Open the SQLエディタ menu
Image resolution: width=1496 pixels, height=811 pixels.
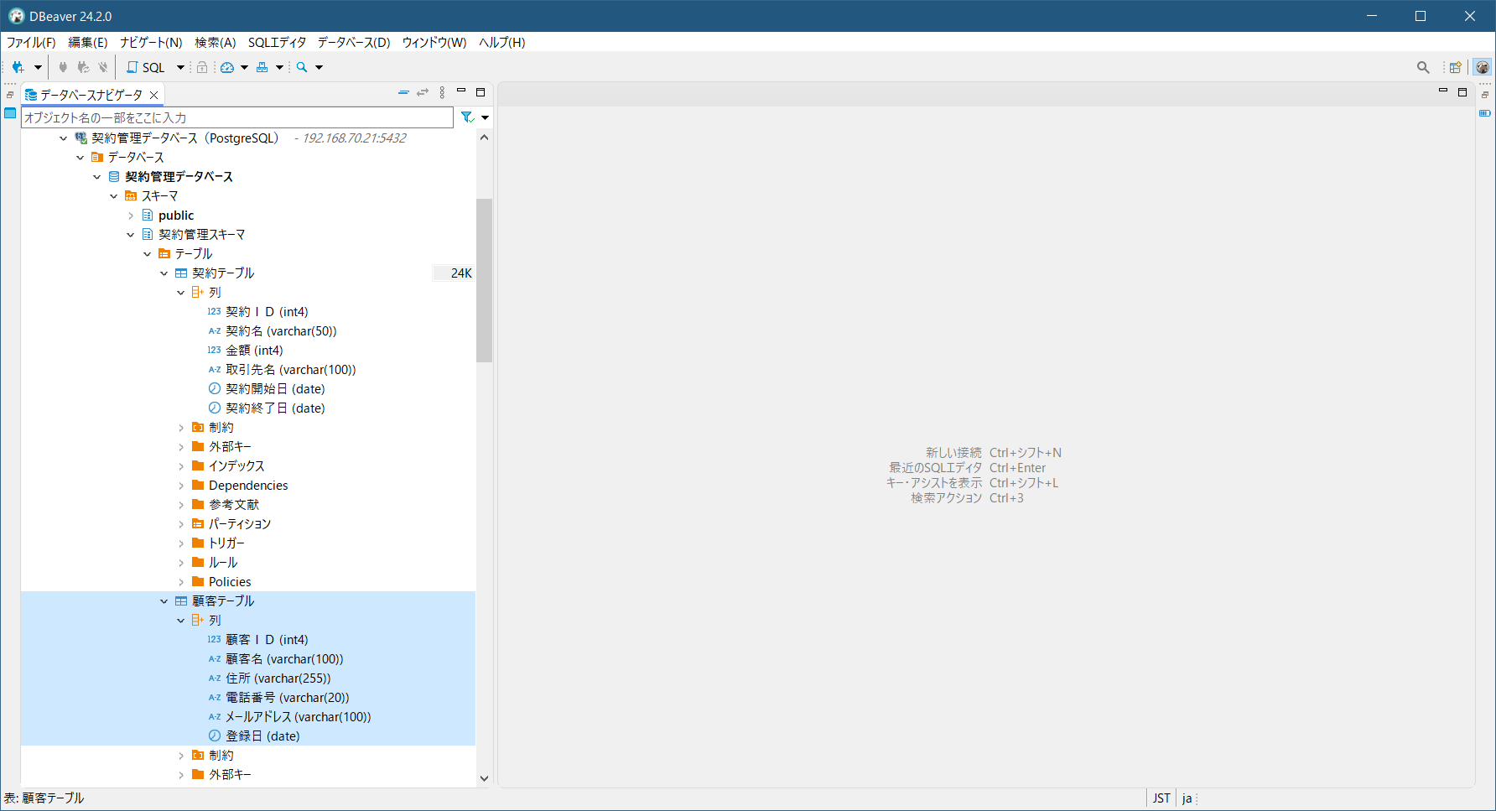pos(277,42)
